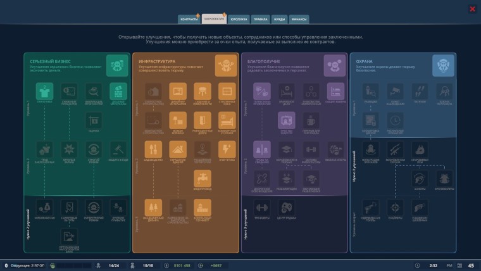Open the Правила tab
This screenshot has width=481, height=271.
[260, 20]
